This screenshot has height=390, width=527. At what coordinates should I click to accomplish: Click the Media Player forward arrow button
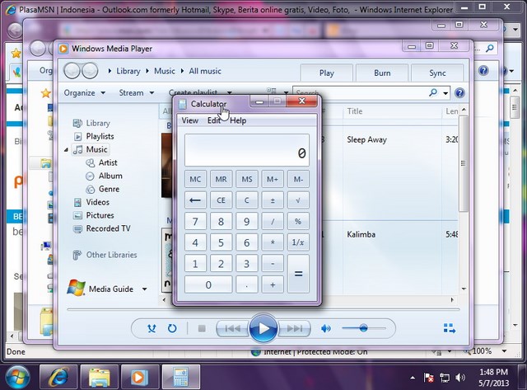point(90,71)
